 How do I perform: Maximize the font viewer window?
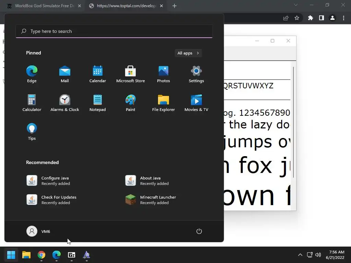273,41
